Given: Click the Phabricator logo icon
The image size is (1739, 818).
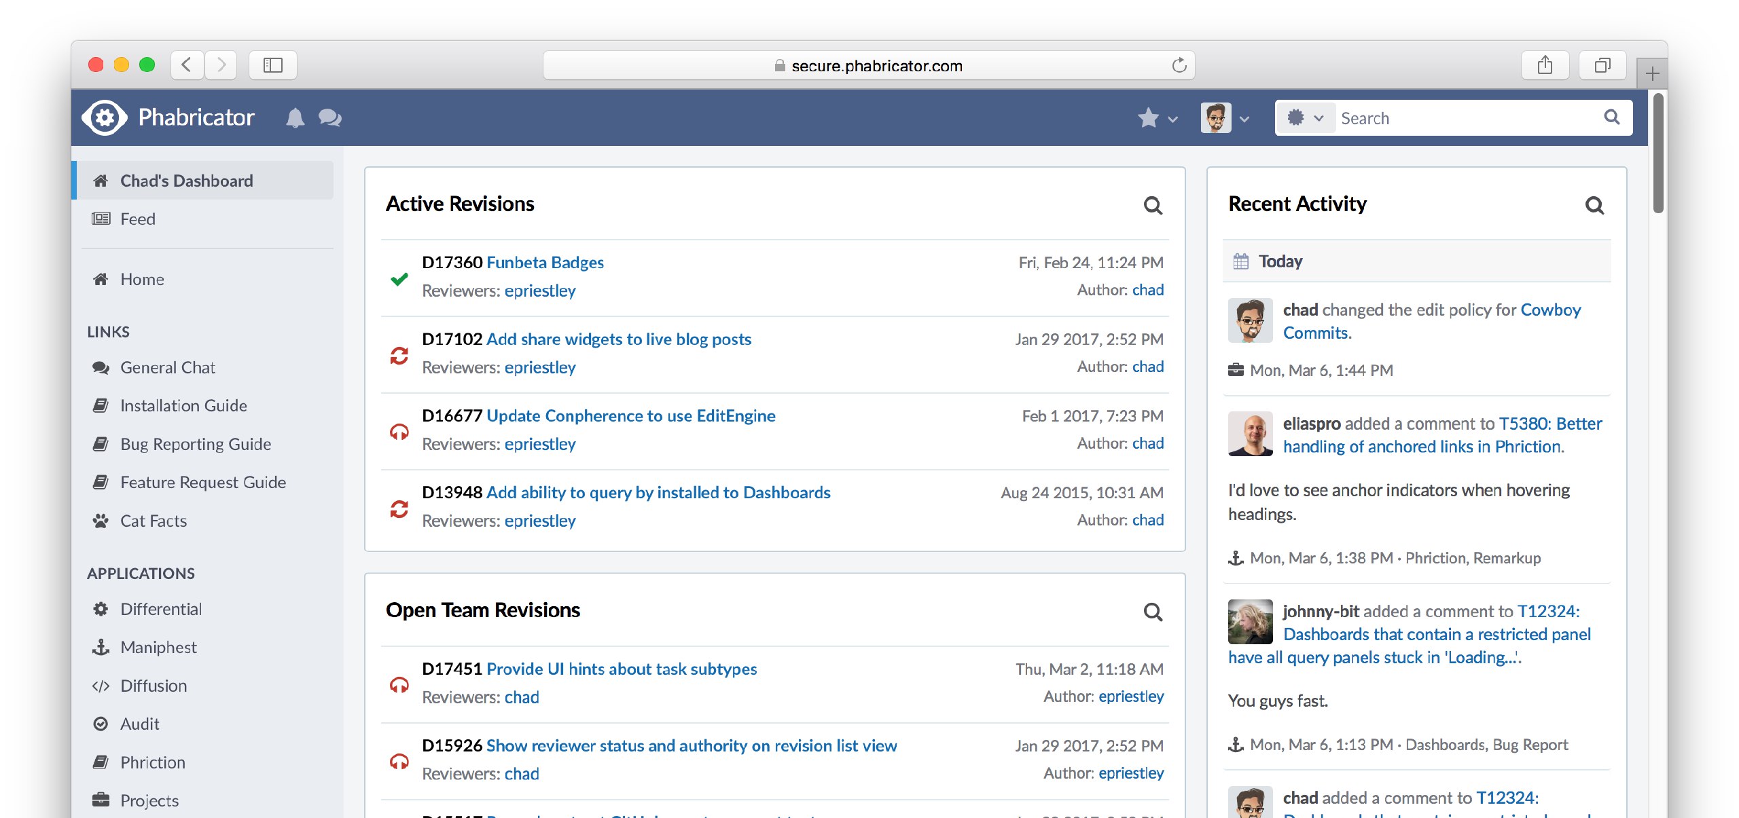Looking at the screenshot, I should [x=105, y=118].
